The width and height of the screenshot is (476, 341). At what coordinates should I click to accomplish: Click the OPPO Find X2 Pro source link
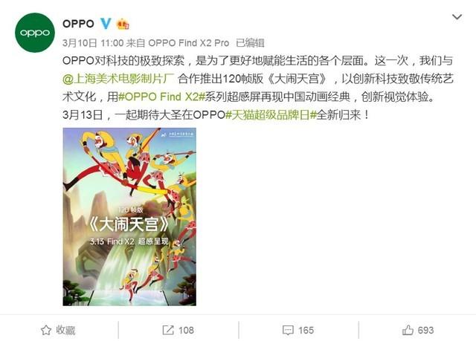188,43
